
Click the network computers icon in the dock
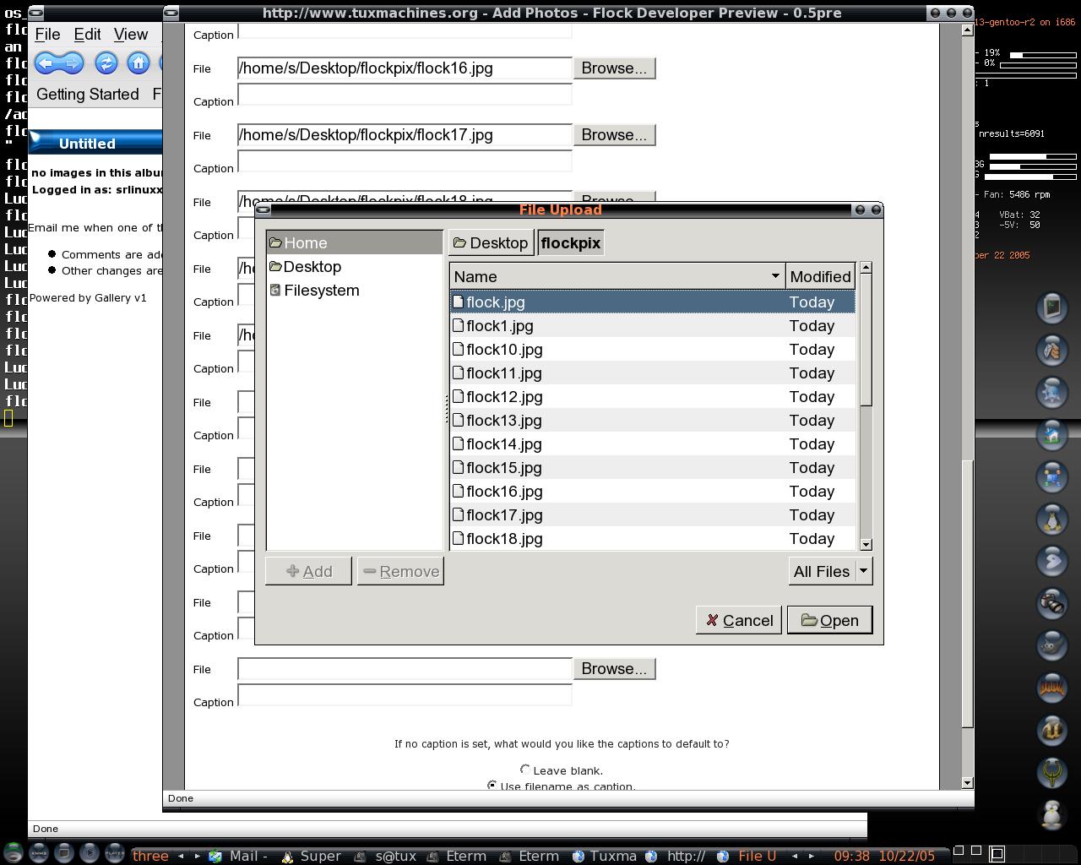point(1052,476)
